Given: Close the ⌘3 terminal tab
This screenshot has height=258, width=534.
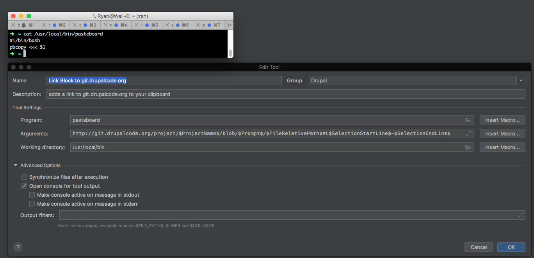Looking at the screenshot, I should click(75, 25).
